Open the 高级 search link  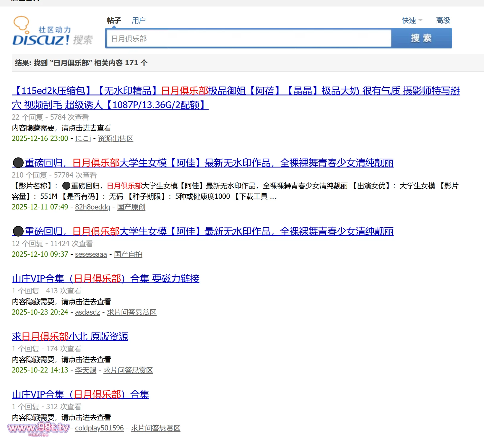click(443, 20)
